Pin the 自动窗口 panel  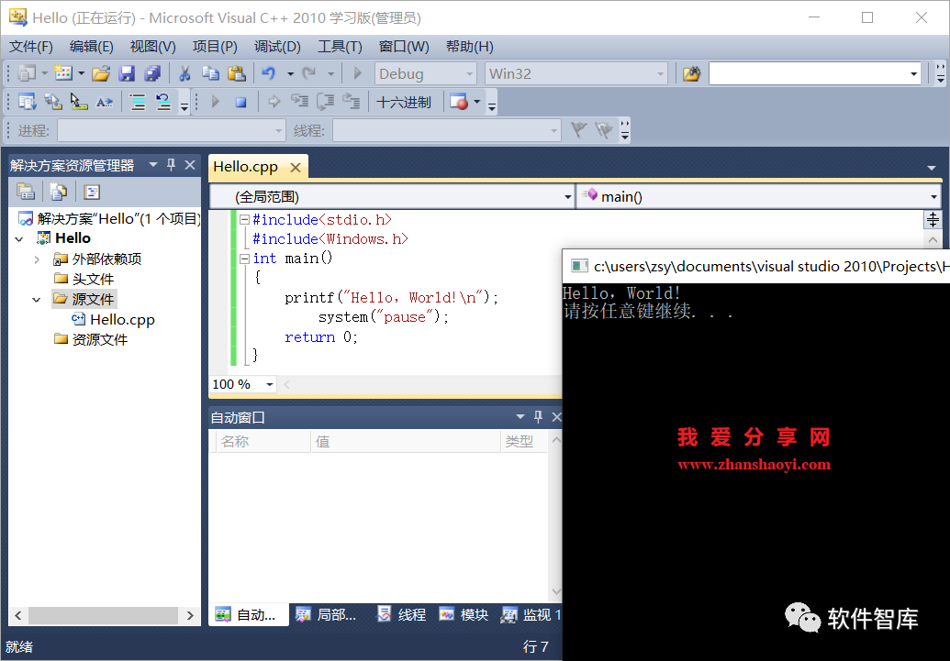pyautogui.click(x=538, y=416)
